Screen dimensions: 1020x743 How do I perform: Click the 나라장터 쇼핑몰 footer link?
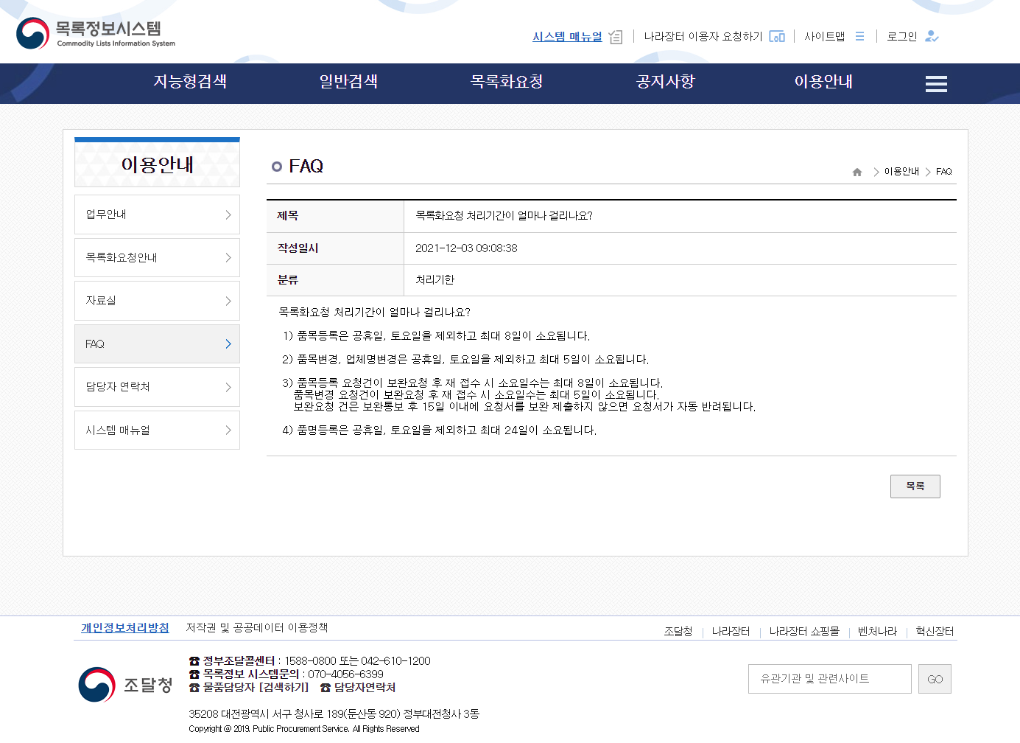(804, 632)
